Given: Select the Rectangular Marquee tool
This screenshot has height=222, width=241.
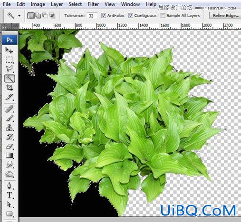Looking at the screenshot, I should tap(9, 60).
